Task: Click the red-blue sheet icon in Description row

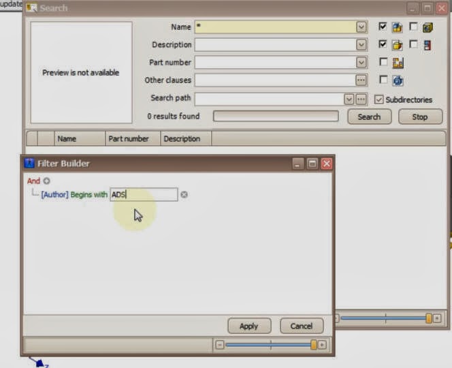Action: click(427, 45)
